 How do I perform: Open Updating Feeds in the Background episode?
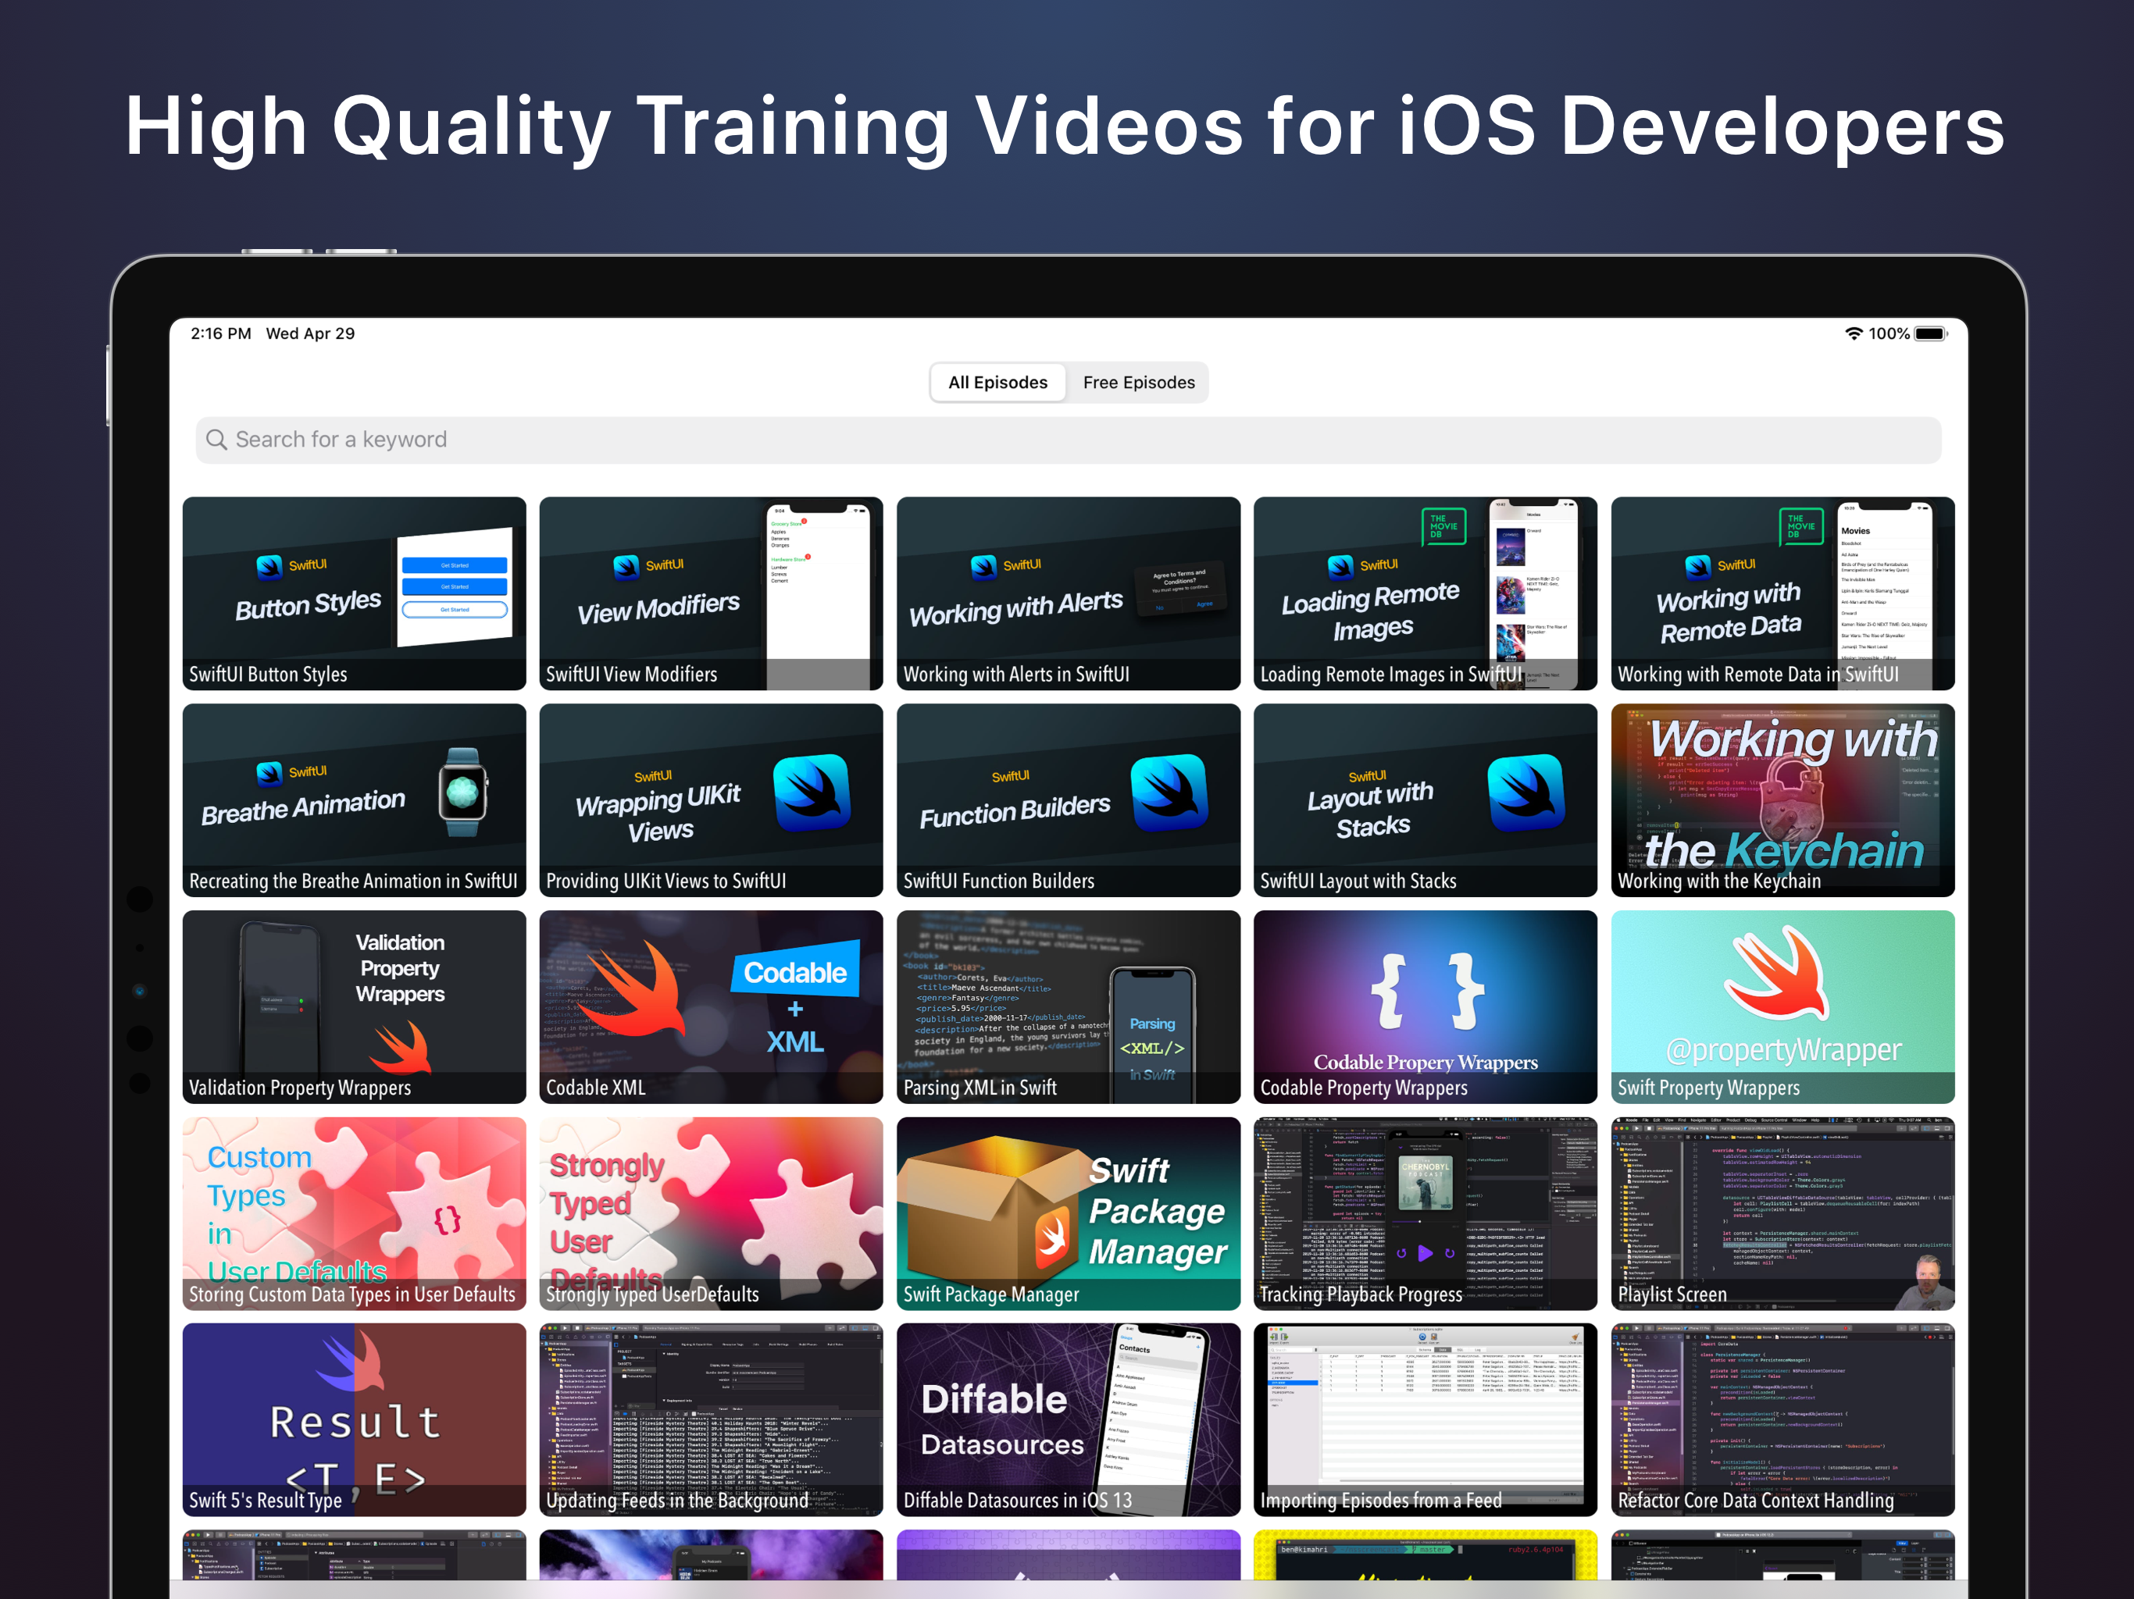(711, 1419)
